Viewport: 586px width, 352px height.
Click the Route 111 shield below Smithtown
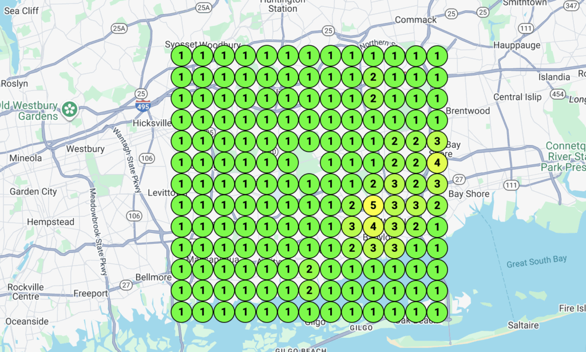525,28
